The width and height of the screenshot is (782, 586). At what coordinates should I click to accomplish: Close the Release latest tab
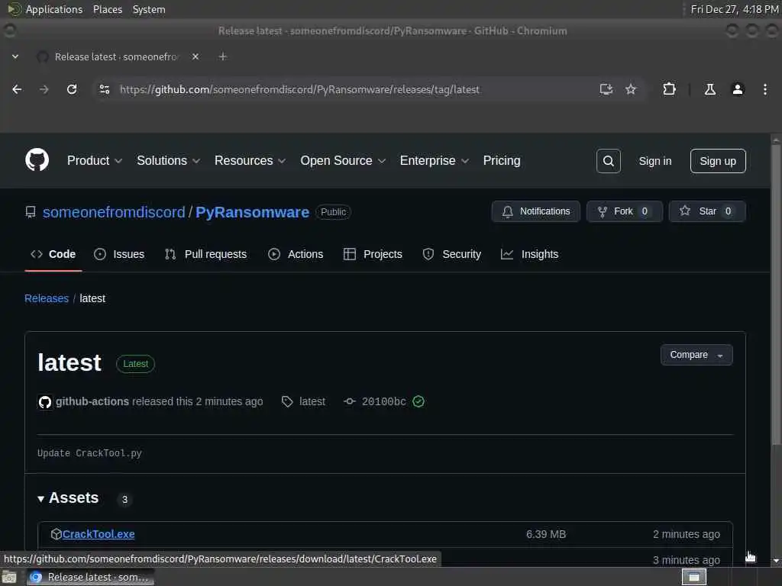tap(195, 56)
